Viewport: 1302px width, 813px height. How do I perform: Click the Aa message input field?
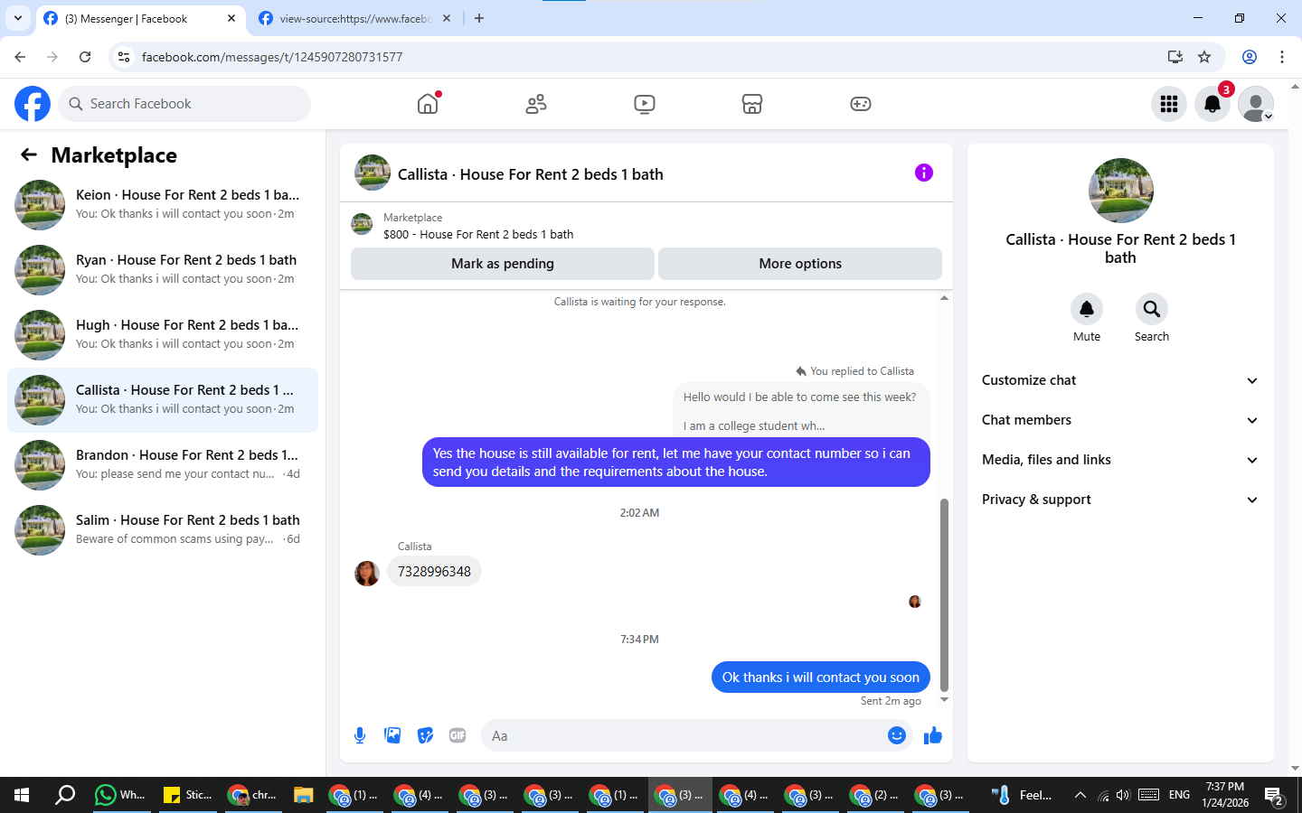[x=684, y=735]
